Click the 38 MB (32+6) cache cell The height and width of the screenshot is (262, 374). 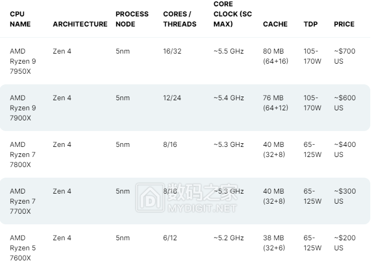tap(275, 243)
